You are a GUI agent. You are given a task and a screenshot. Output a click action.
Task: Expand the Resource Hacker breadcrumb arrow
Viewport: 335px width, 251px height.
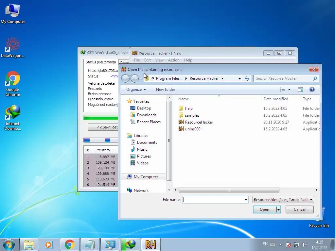pos(222,78)
